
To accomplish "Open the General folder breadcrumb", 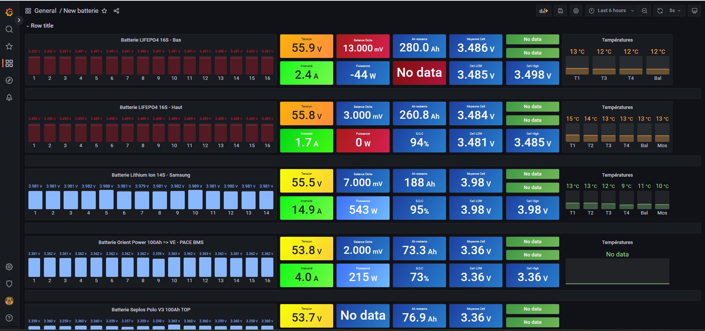I will (x=45, y=11).
